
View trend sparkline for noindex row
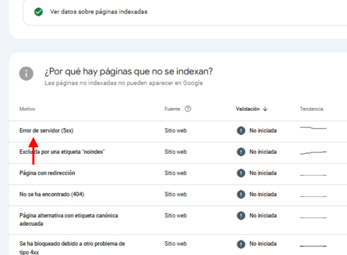(313, 153)
